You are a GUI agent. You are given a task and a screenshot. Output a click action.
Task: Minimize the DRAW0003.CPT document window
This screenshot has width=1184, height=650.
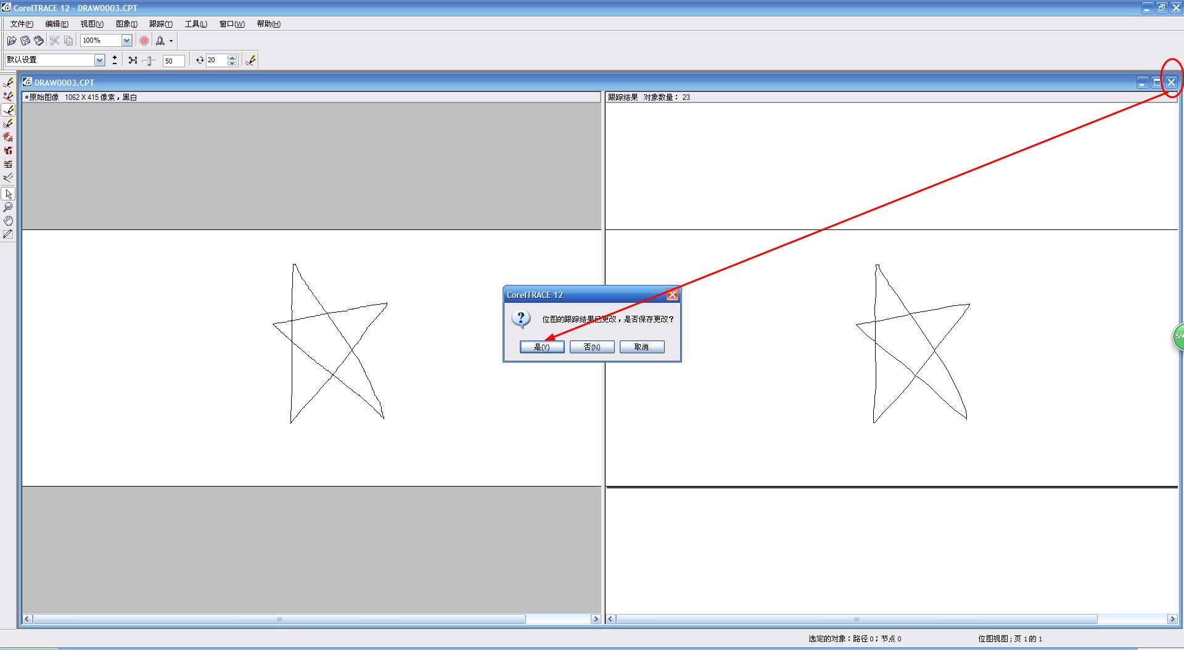coord(1143,82)
